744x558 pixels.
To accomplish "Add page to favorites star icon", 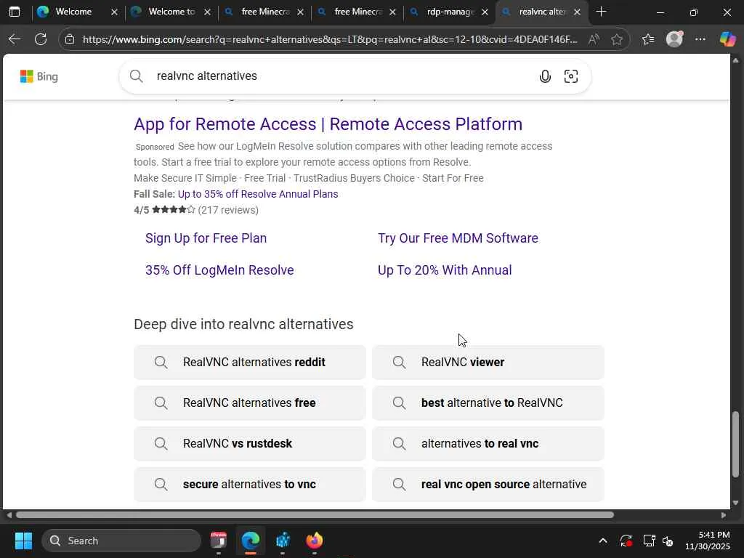I will tap(617, 39).
